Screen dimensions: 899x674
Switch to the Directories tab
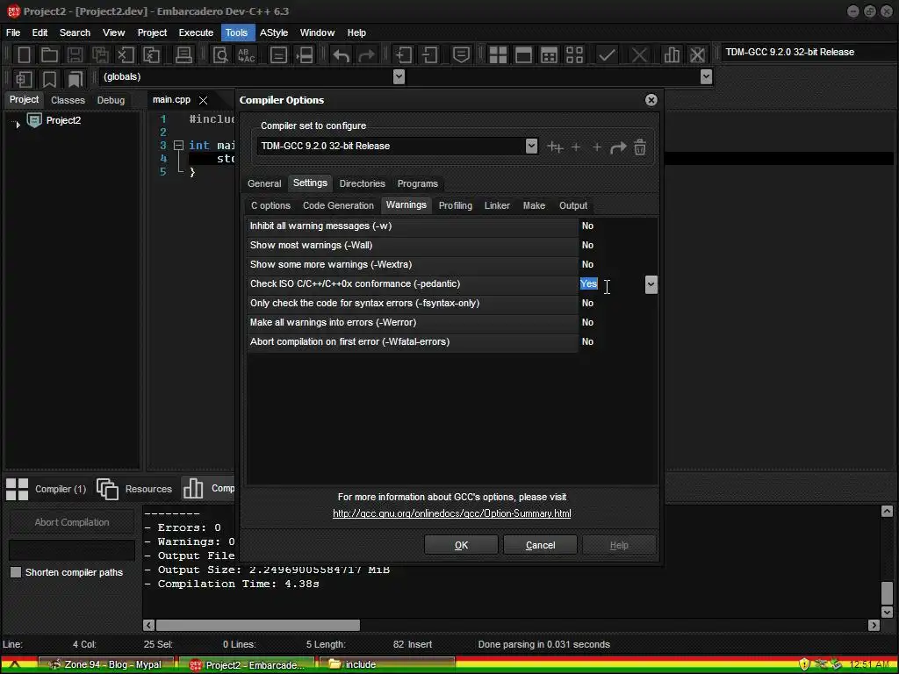pyautogui.click(x=363, y=183)
